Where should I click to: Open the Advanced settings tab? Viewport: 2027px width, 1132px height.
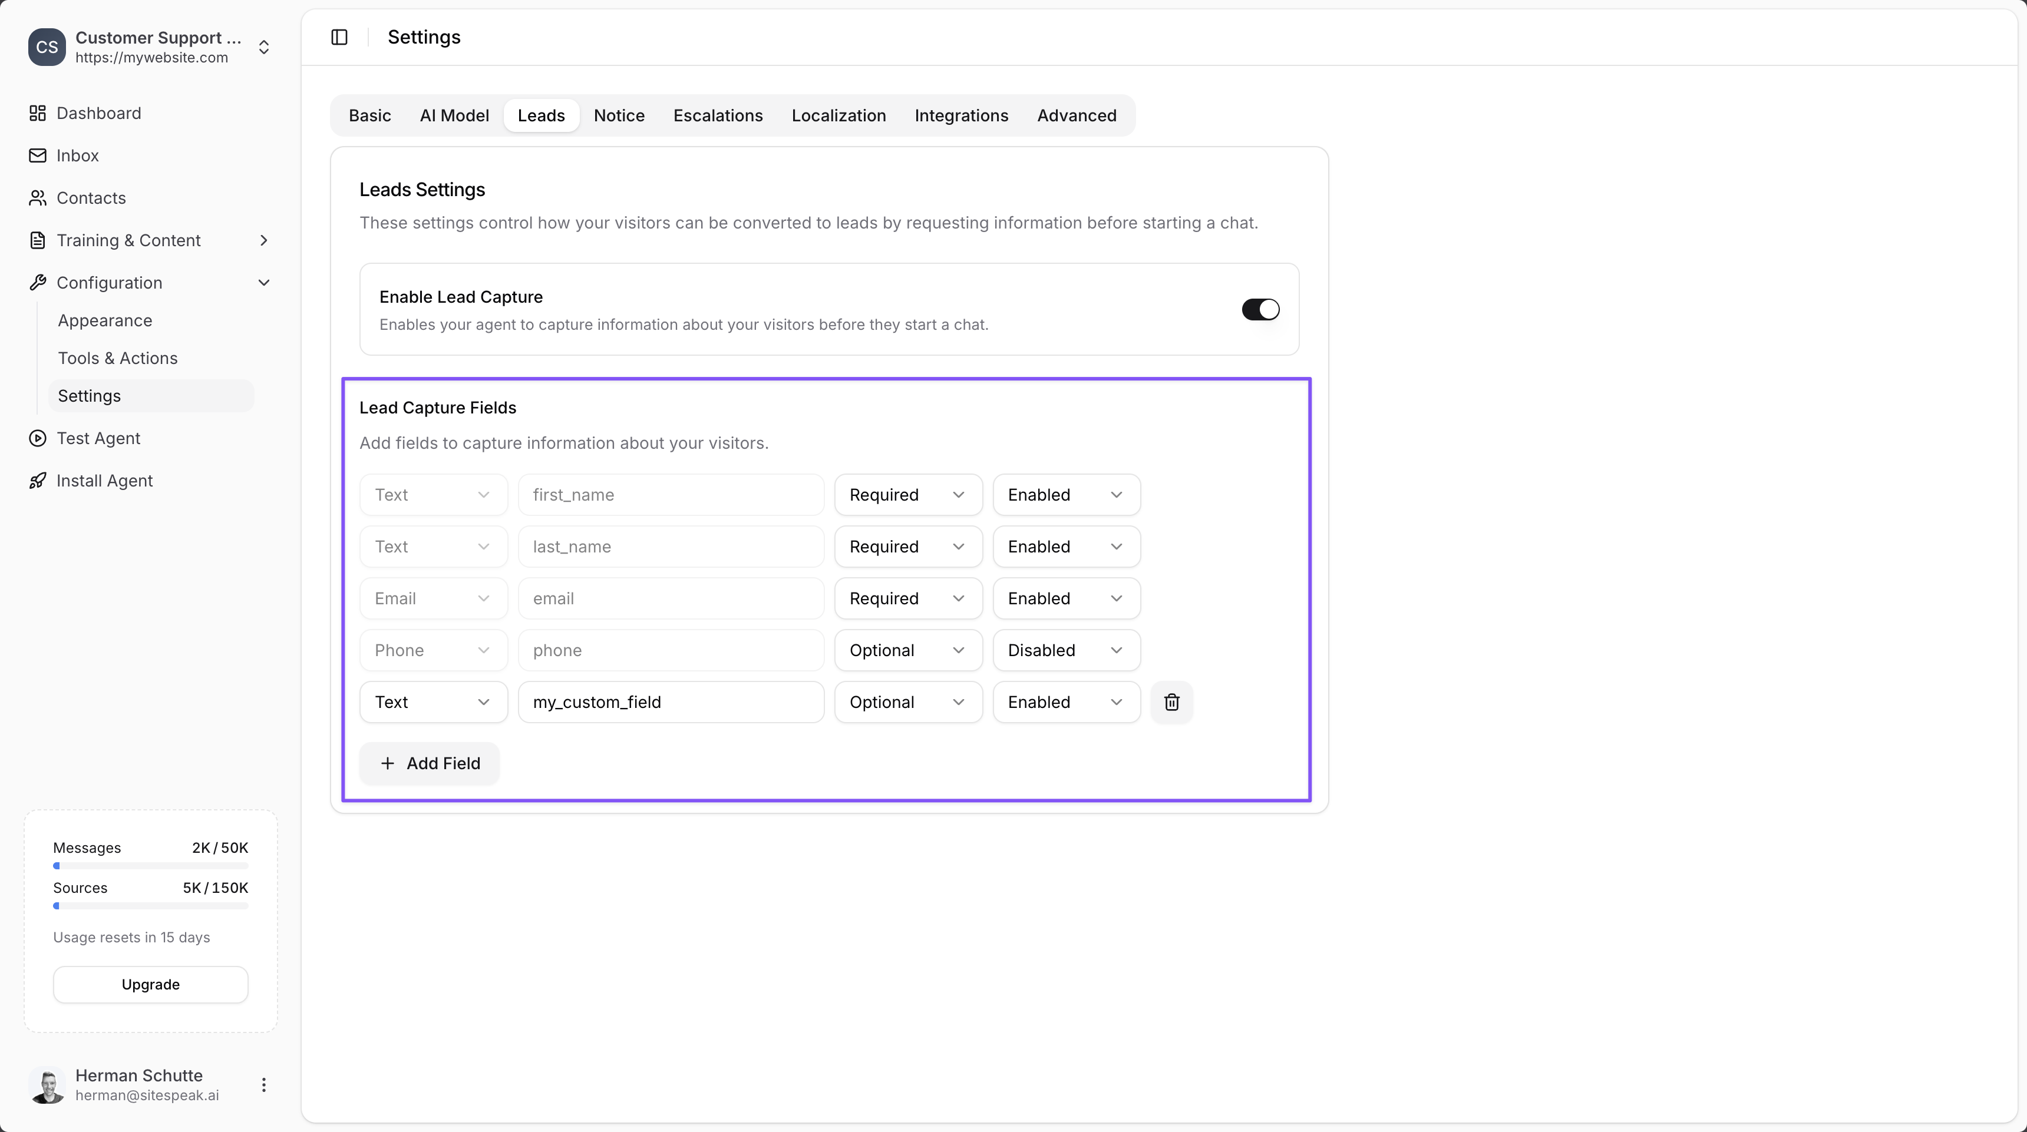click(1077, 115)
